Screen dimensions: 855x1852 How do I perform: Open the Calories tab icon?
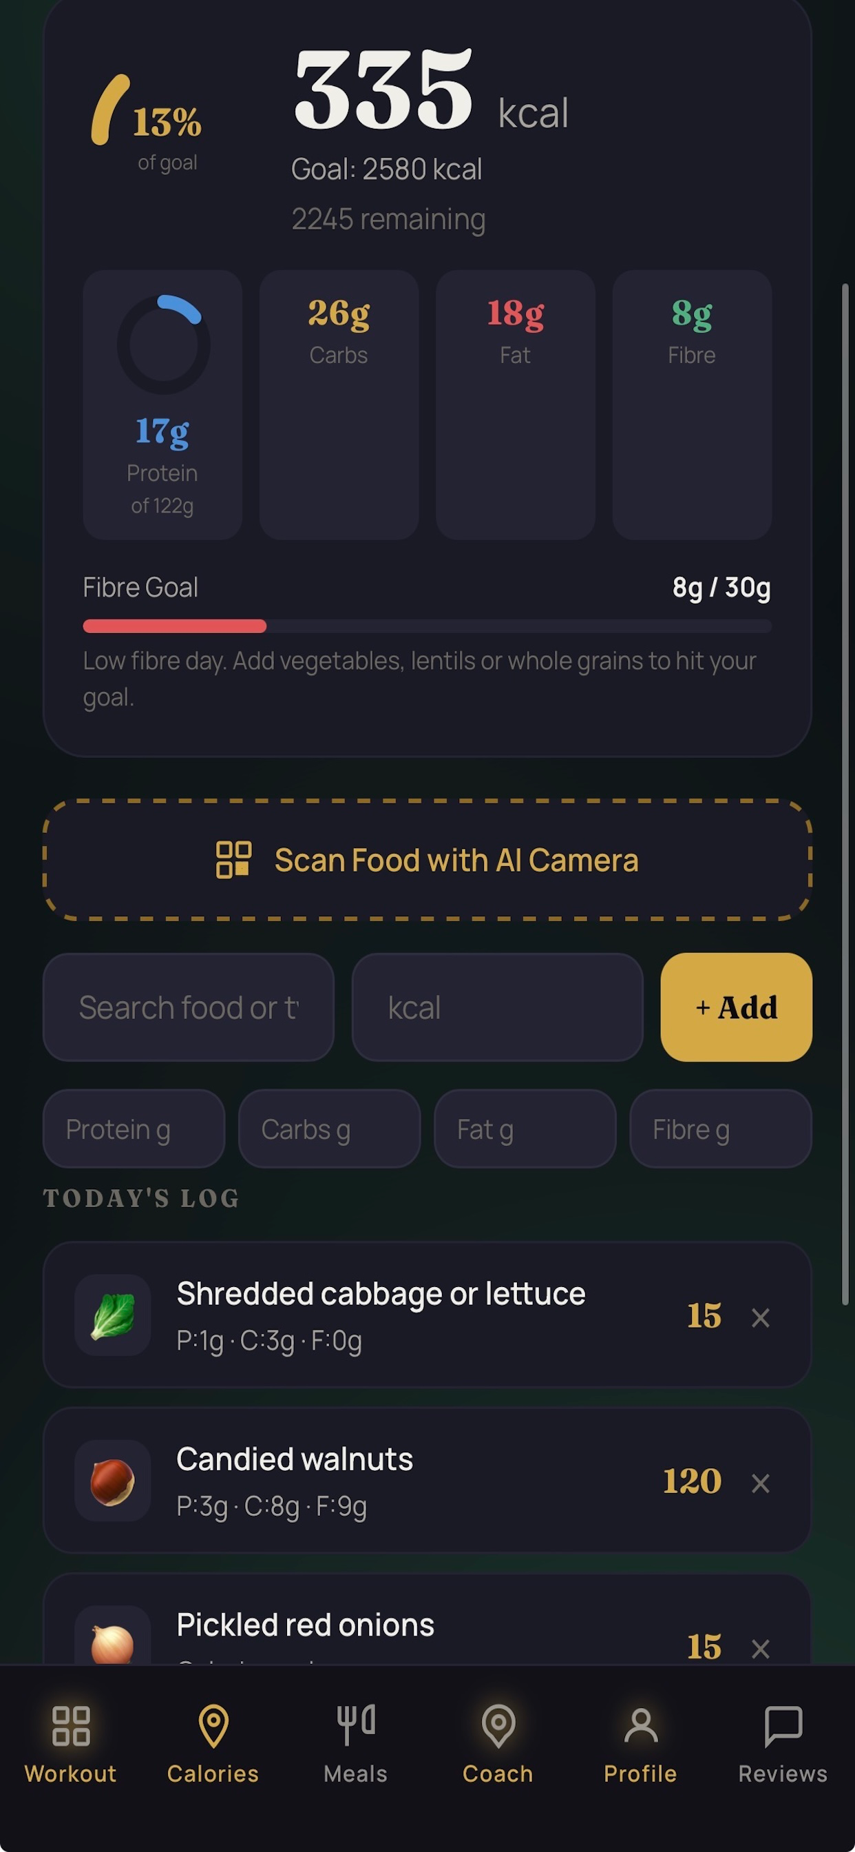click(213, 1725)
